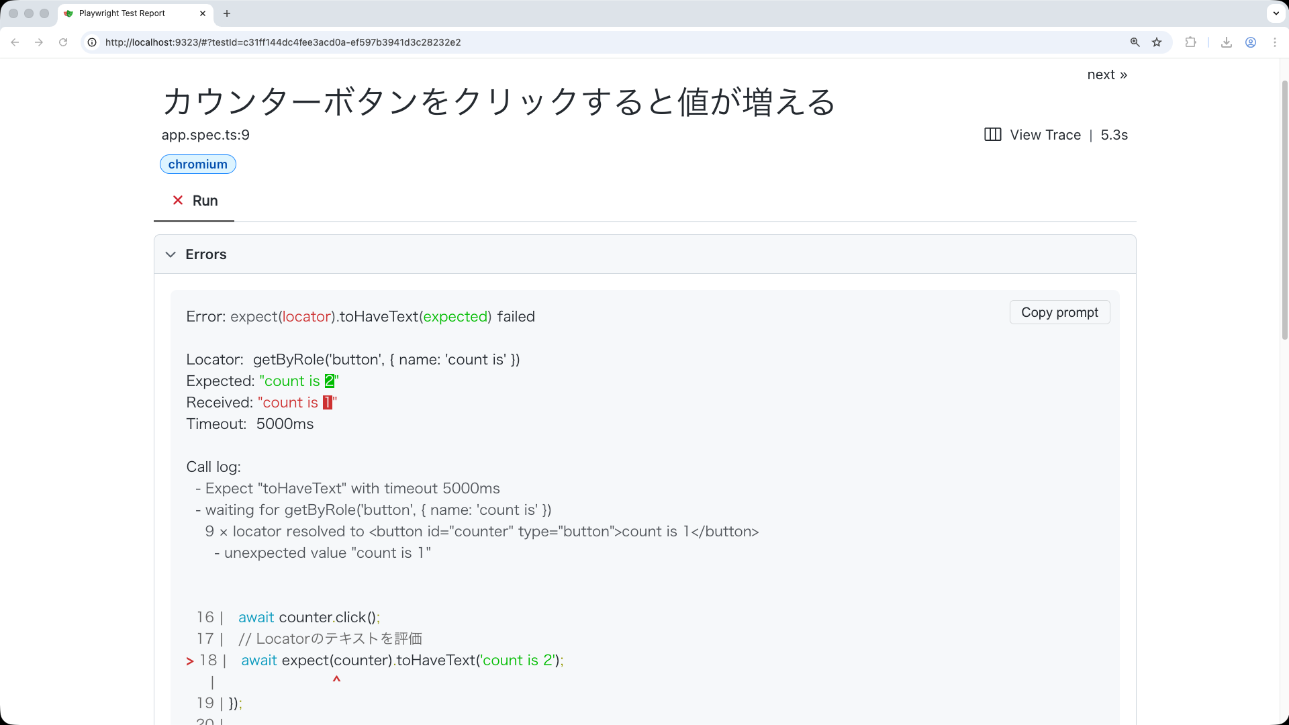Navigate back with the browser back arrow
This screenshot has height=725, width=1289.
click(15, 42)
